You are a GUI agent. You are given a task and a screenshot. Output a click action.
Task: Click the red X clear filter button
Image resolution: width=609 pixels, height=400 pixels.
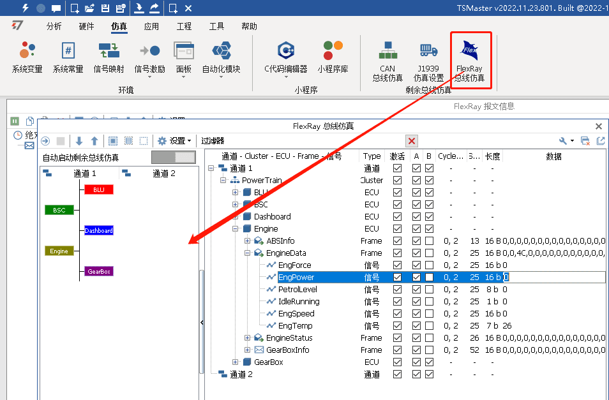(x=412, y=141)
